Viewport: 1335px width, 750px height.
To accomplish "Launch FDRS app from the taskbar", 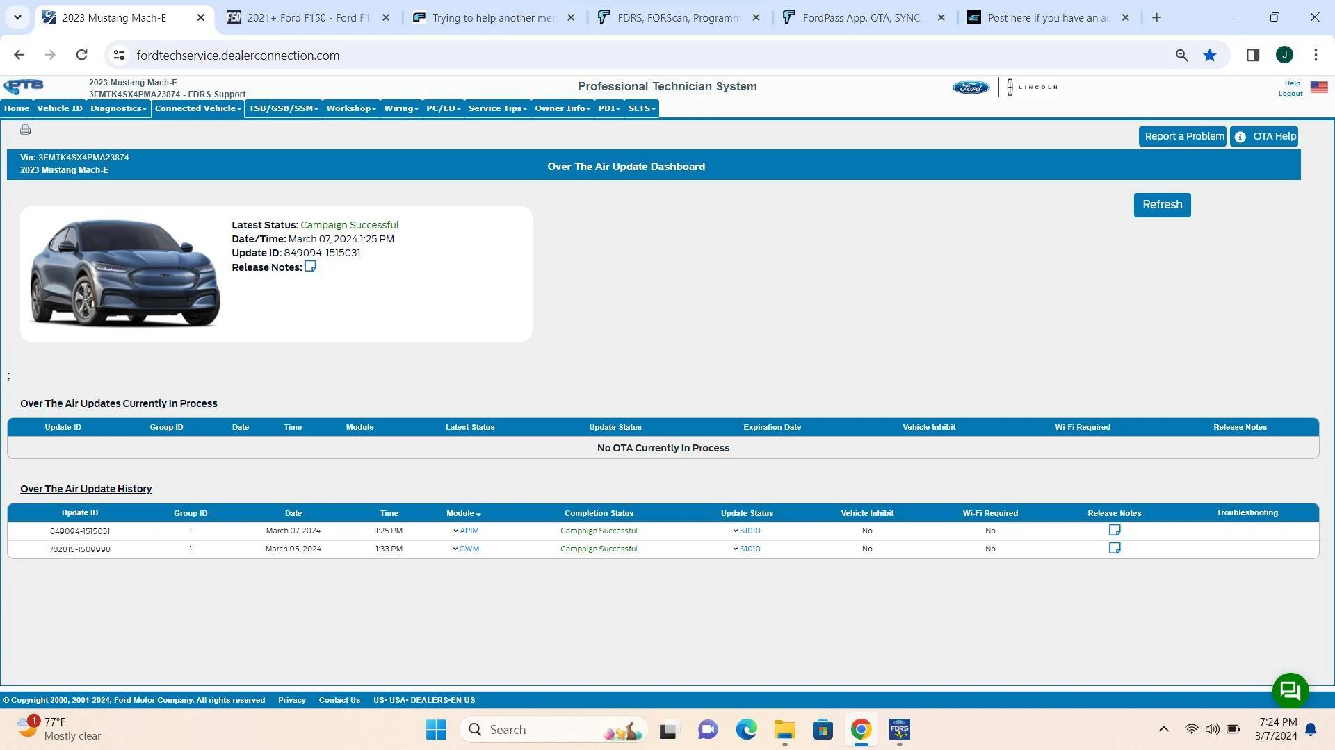I will point(899,730).
